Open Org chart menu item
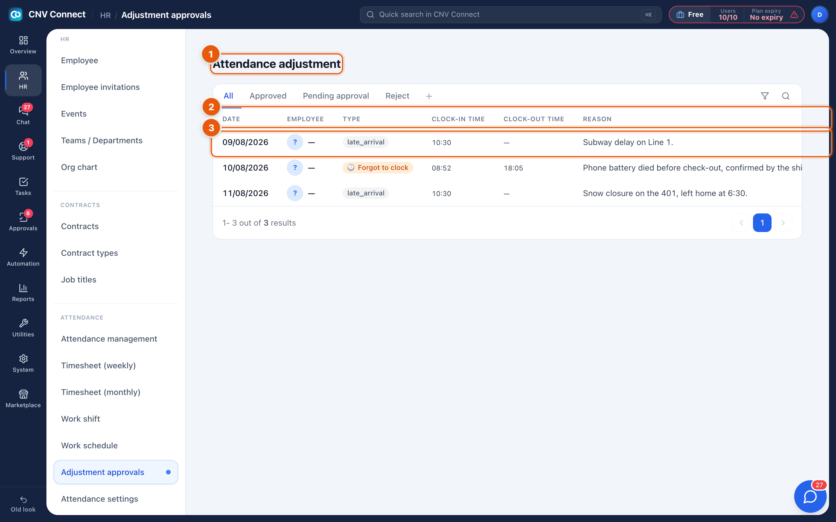 coord(116,167)
